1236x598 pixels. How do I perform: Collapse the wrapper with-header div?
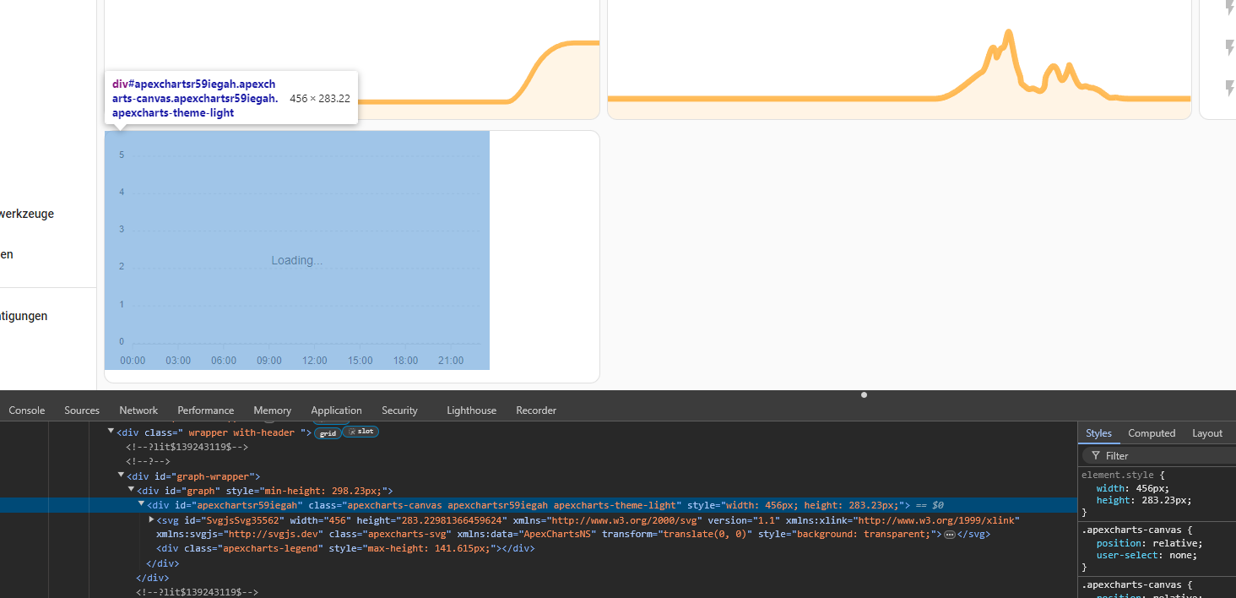(x=111, y=432)
